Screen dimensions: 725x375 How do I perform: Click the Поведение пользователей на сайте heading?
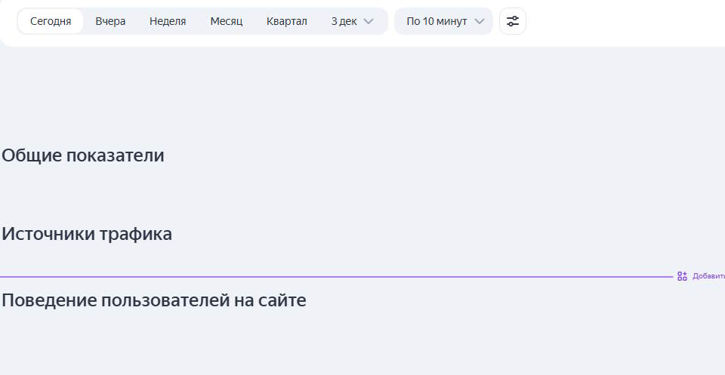[154, 300]
